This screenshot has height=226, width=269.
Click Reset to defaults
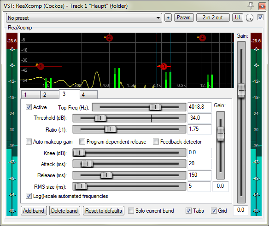pyautogui.click(x=104, y=210)
